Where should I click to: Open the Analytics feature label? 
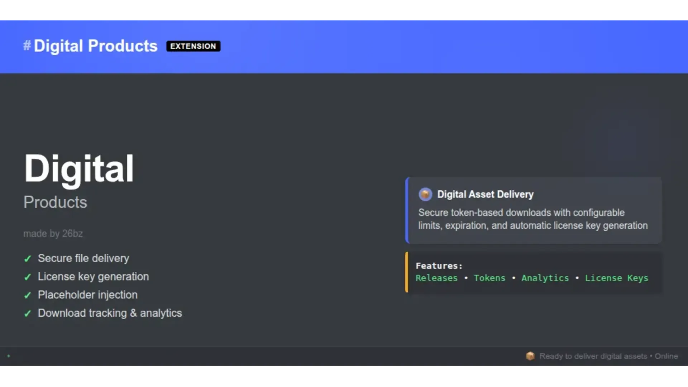tap(545, 278)
